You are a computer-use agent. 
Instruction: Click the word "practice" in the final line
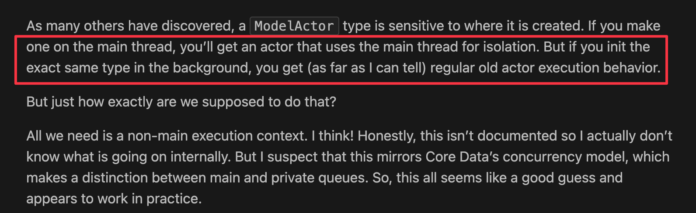tap(173, 199)
